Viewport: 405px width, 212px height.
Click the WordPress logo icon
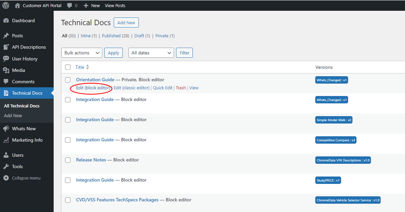[6, 6]
